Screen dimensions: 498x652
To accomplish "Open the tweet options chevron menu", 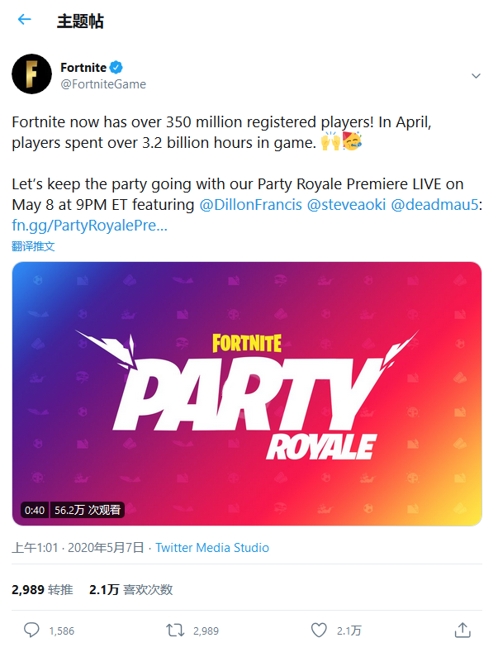I will (476, 75).
